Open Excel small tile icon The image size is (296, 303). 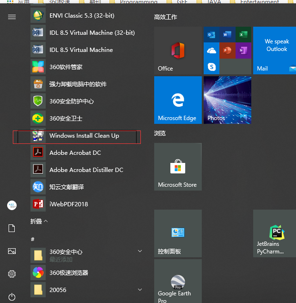(243, 35)
